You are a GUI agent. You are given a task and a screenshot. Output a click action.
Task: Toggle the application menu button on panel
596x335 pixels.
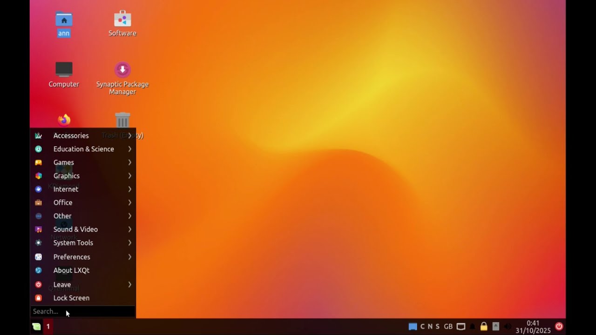(x=36, y=327)
